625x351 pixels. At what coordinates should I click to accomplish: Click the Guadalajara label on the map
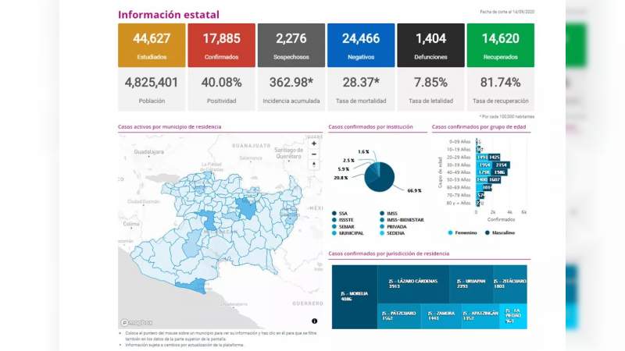coord(148,152)
